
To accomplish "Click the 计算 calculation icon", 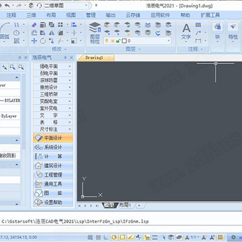I will (x=38, y=157).
